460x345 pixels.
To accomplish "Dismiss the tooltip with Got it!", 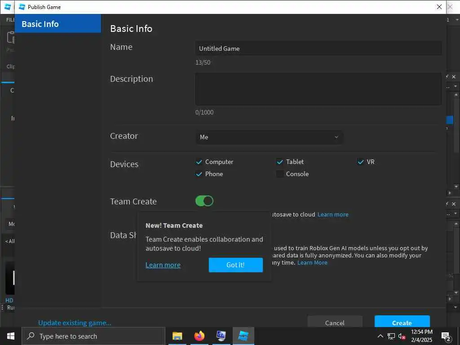I will coord(235,265).
